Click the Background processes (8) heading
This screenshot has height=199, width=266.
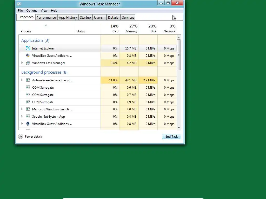(44, 72)
